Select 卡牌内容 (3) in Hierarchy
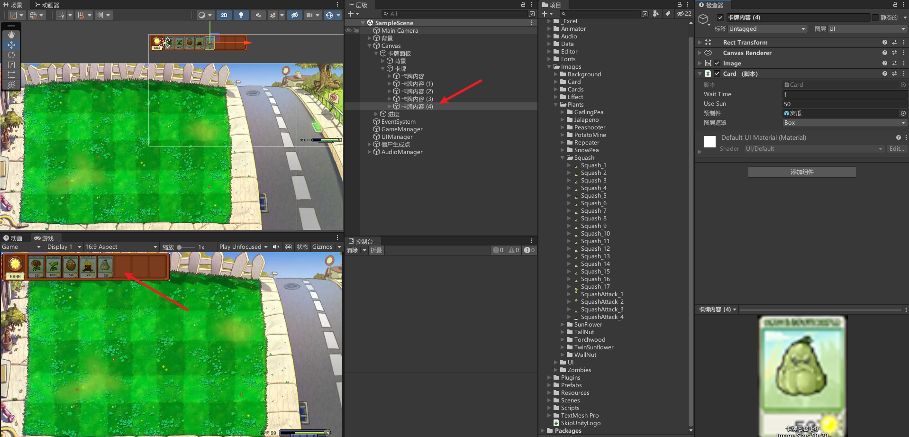Screen dimensions: 909x437 tap(417, 99)
